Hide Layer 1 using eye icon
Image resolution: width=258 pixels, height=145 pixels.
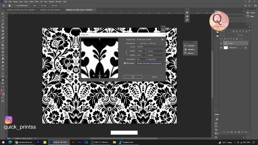tap(221, 43)
